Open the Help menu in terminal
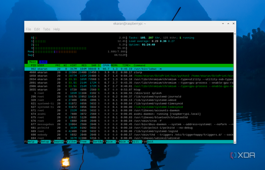Viewport: 265px width, 170px height. click(x=57, y=29)
